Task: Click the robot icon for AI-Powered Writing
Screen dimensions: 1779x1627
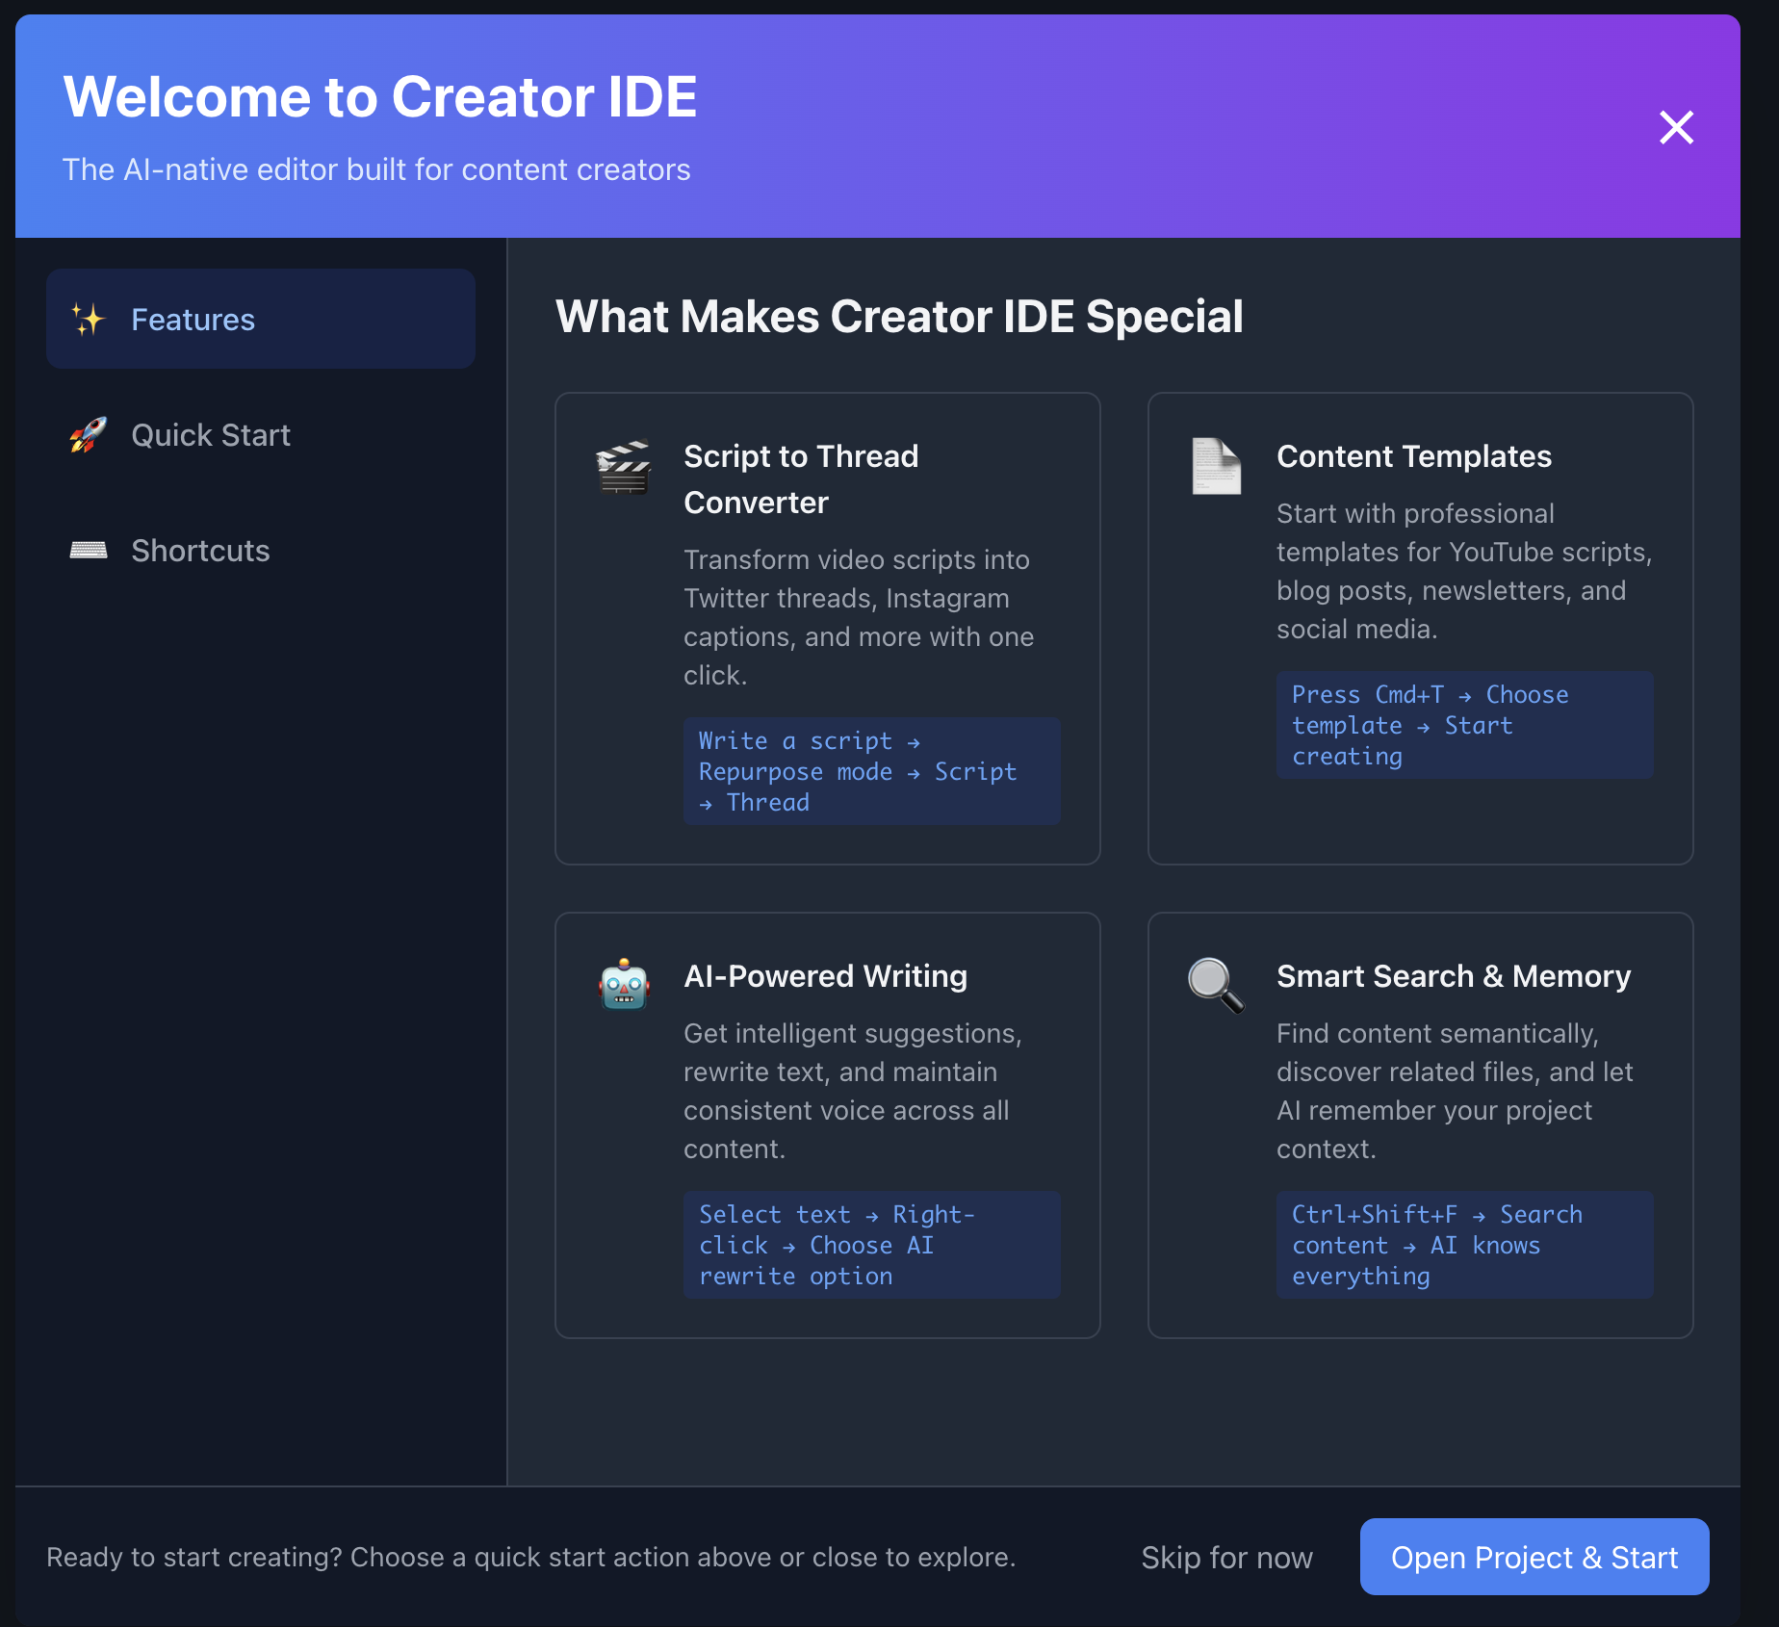Action: [x=624, y=984]
